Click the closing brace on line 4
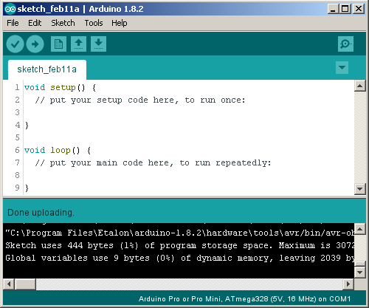Screen dimensions: 369x308 pyautogui.click(x=27, y=126)
